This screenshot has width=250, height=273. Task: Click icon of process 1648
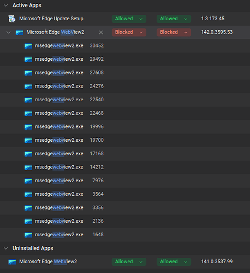28,235
